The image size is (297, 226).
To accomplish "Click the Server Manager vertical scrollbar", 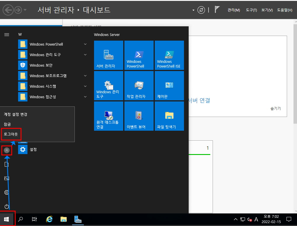I will tap(295, 74).
